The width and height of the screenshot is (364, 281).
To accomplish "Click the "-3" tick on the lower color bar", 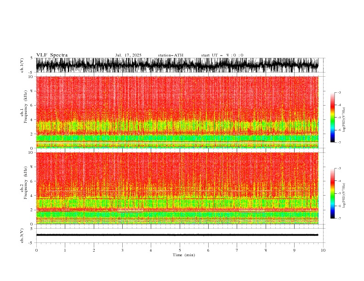I will [339, 169].
